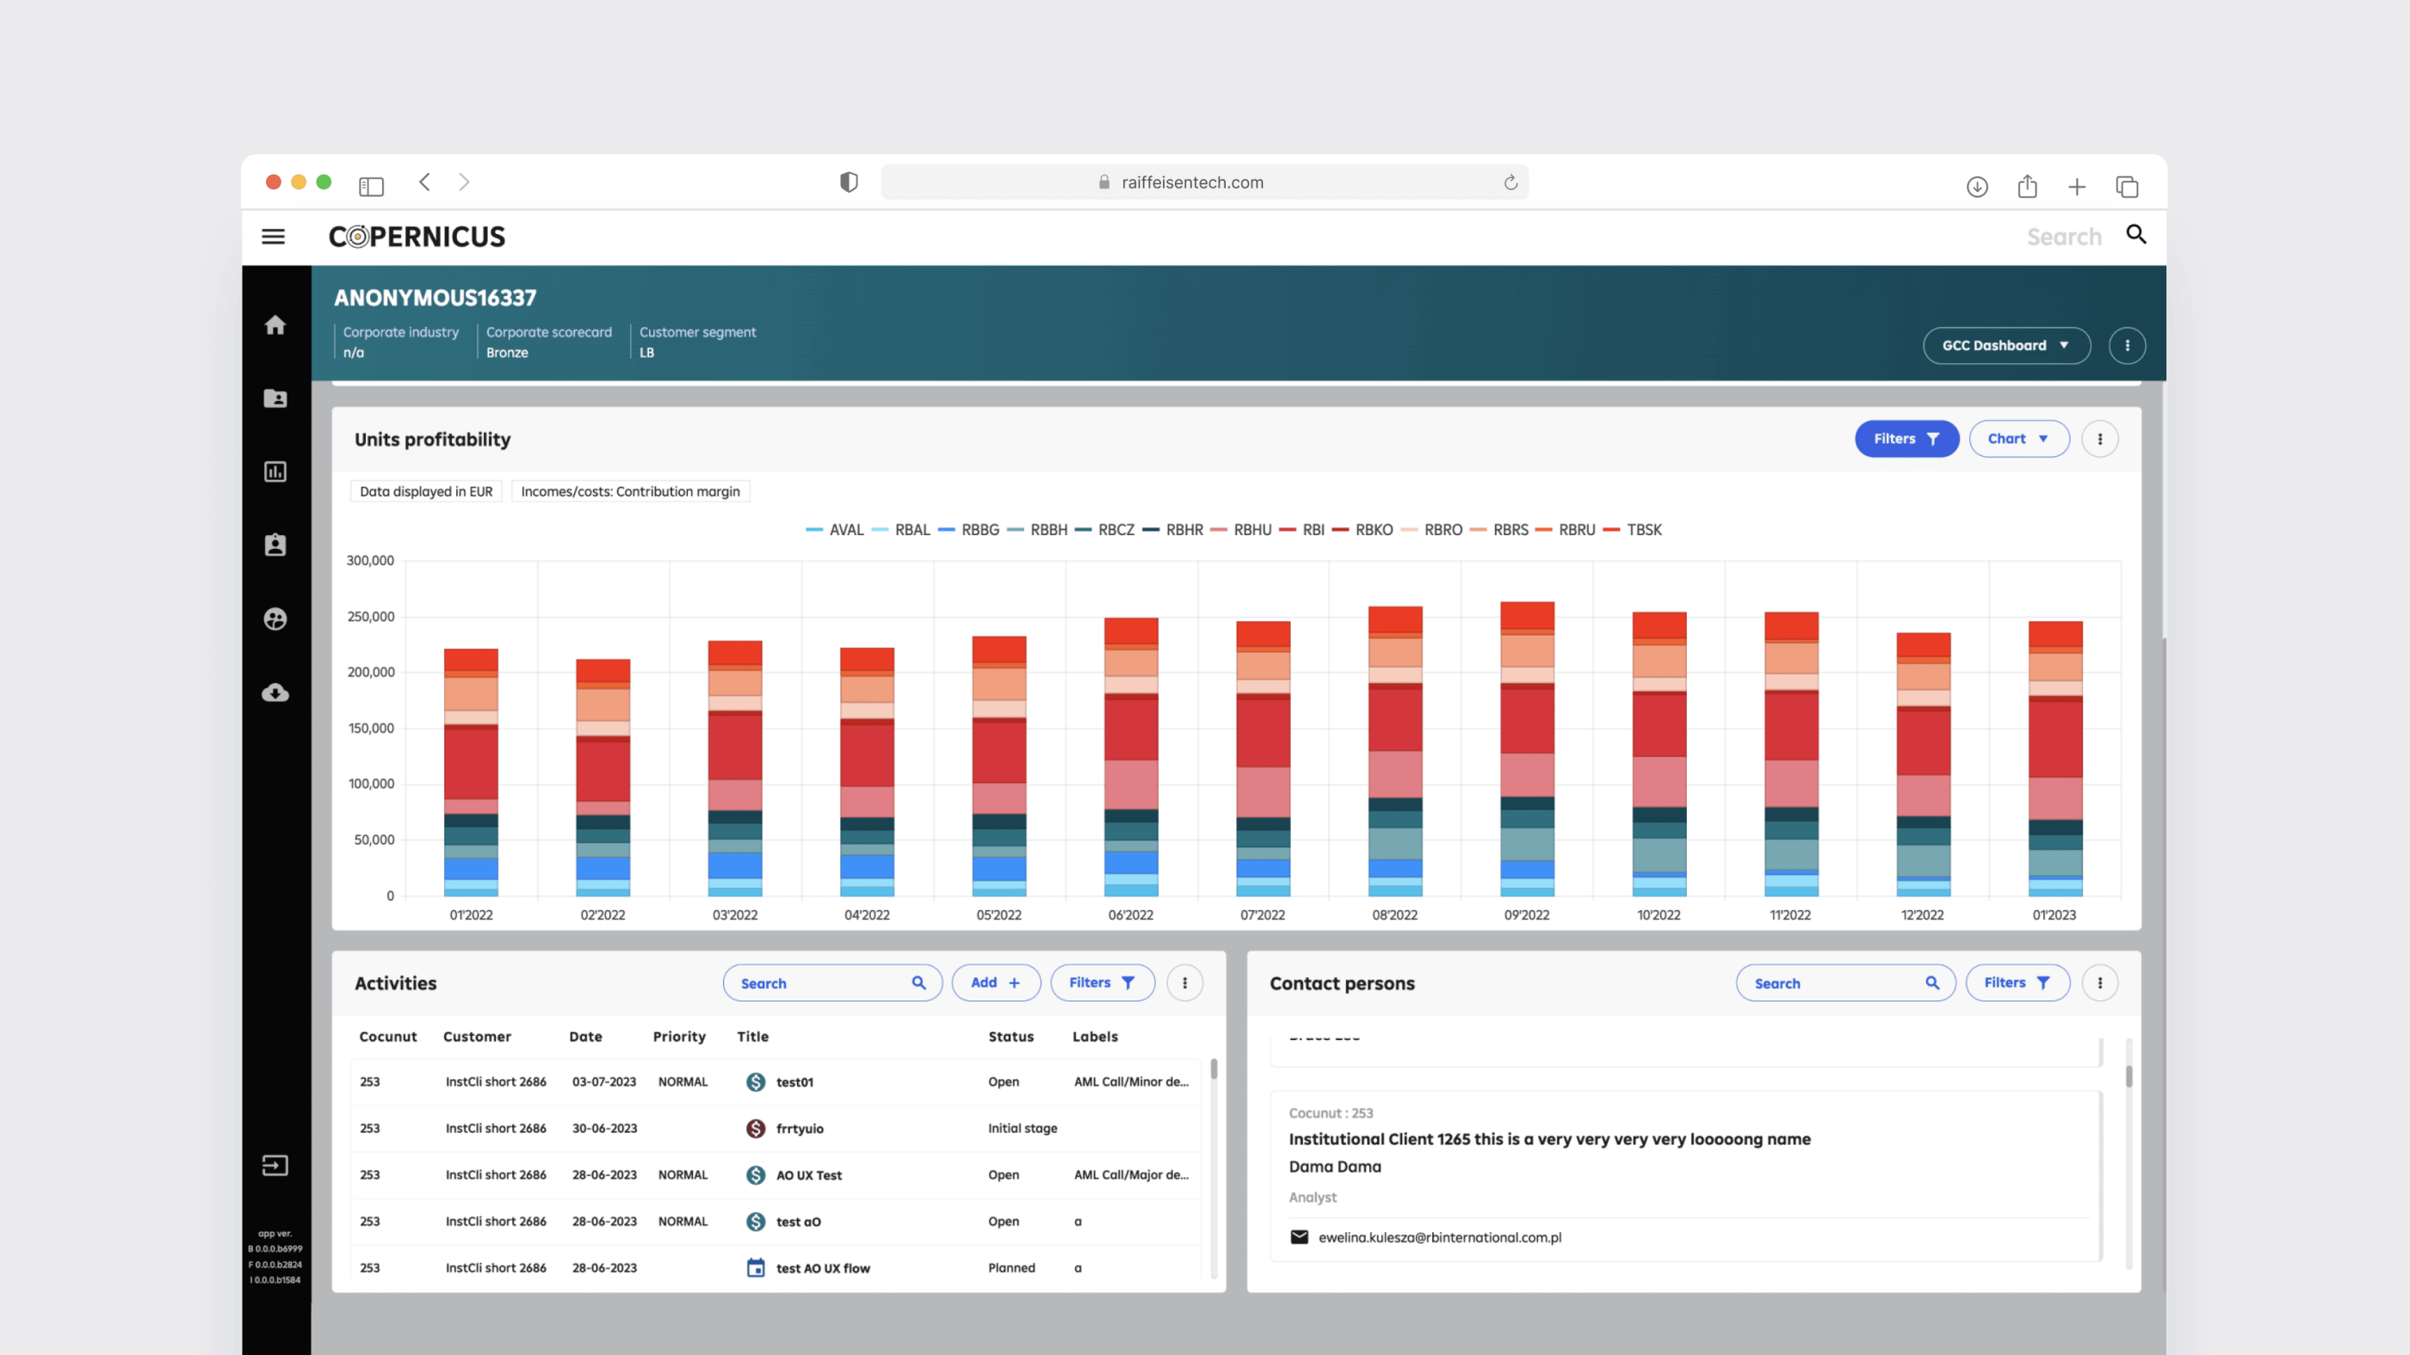Open the Chart view dropdown
2410x1355 pixels.
click(x=2018, y=439)
